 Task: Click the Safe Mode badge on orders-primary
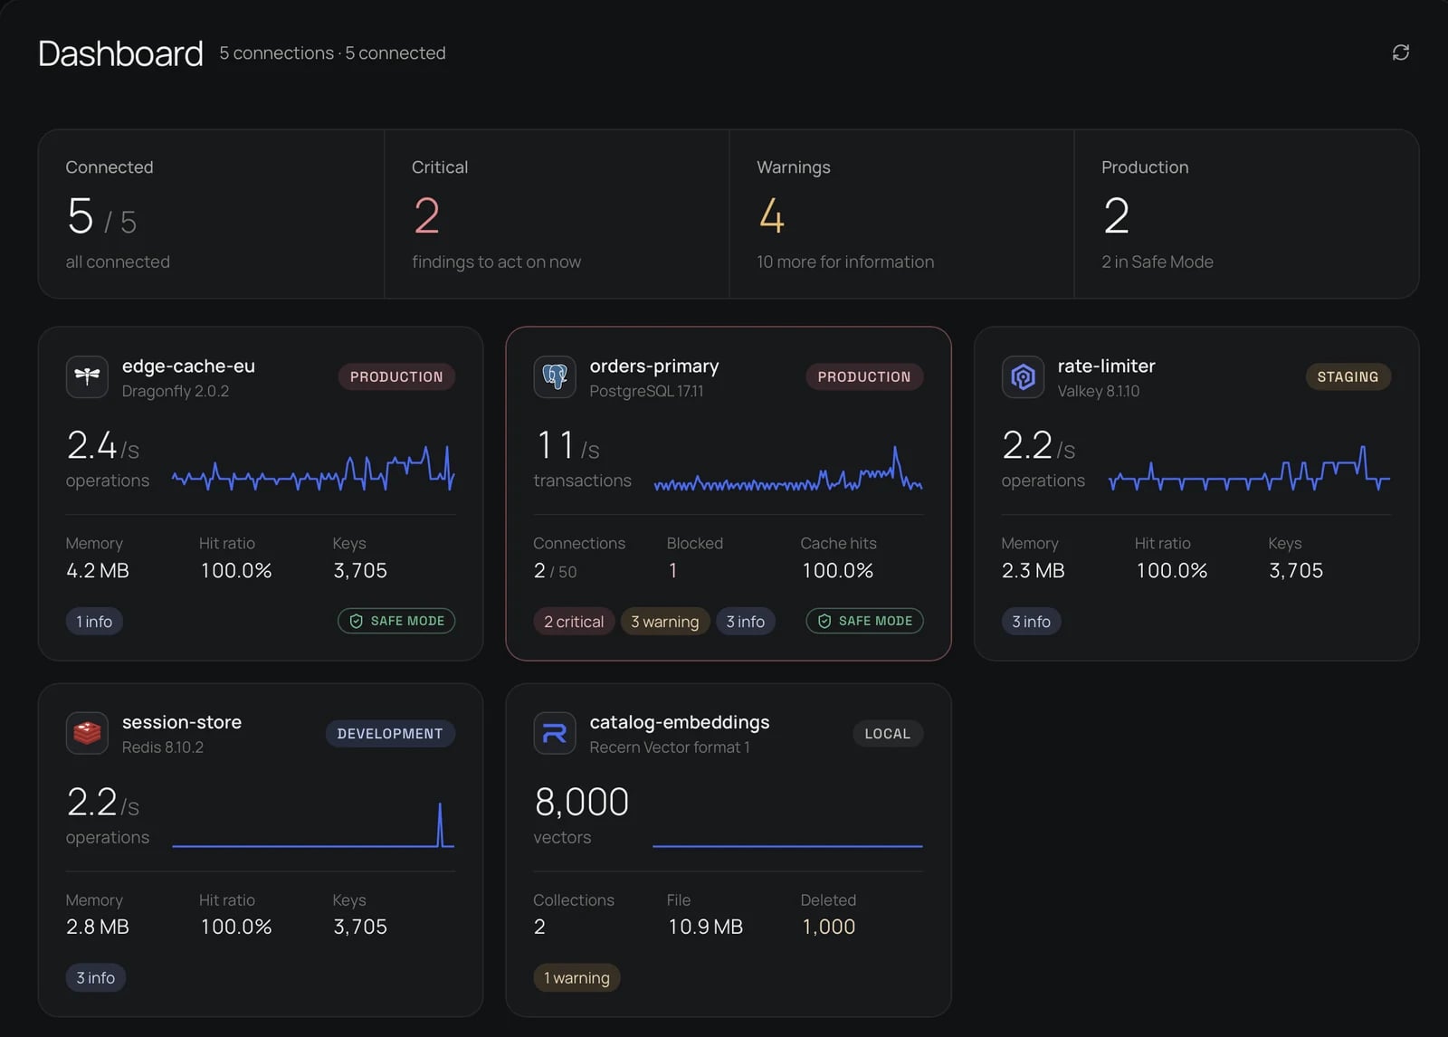point(864,621)
